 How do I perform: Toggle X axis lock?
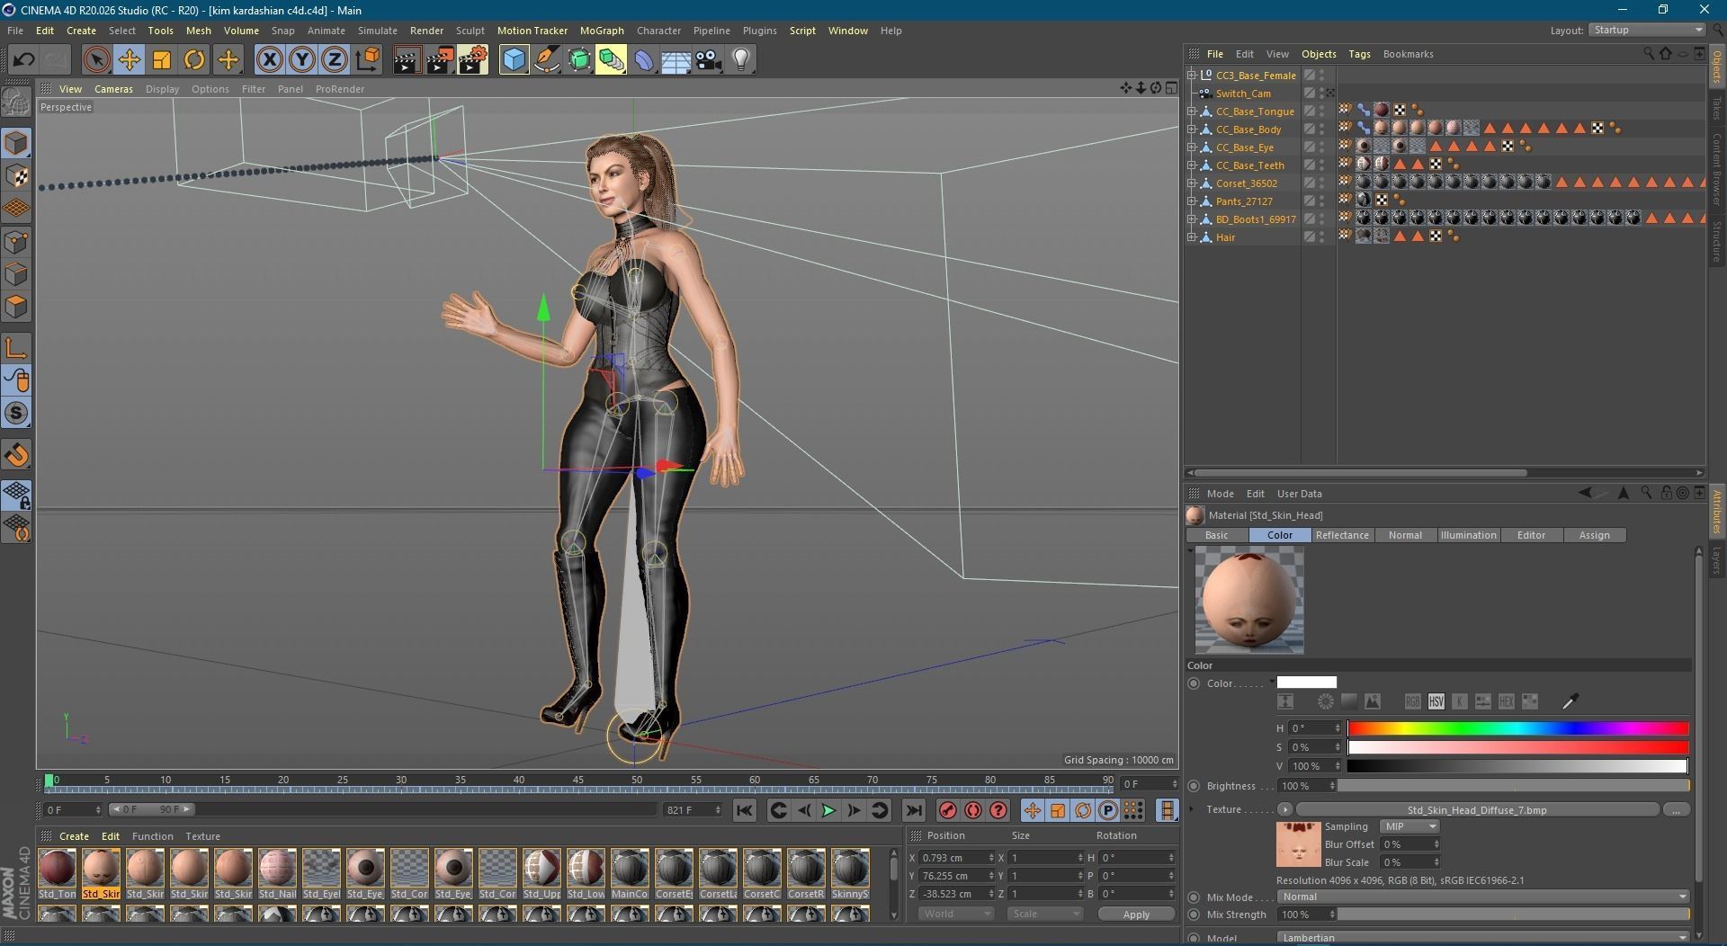point(269,60)
